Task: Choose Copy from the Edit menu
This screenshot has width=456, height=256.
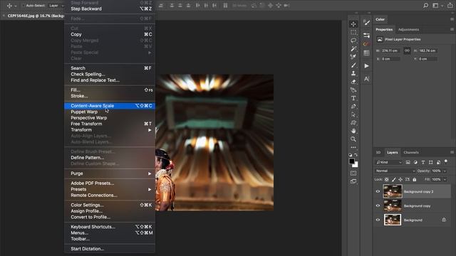Action: coord(110,34)
